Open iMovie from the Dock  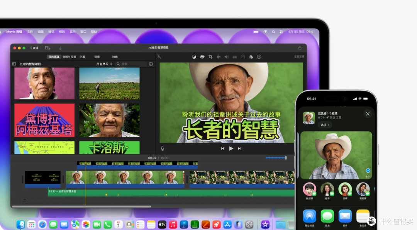click(x=265, y=225)
